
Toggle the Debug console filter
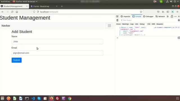[142, 24]
